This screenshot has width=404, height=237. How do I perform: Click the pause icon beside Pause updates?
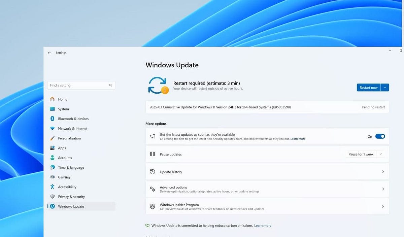coord(153,154)
